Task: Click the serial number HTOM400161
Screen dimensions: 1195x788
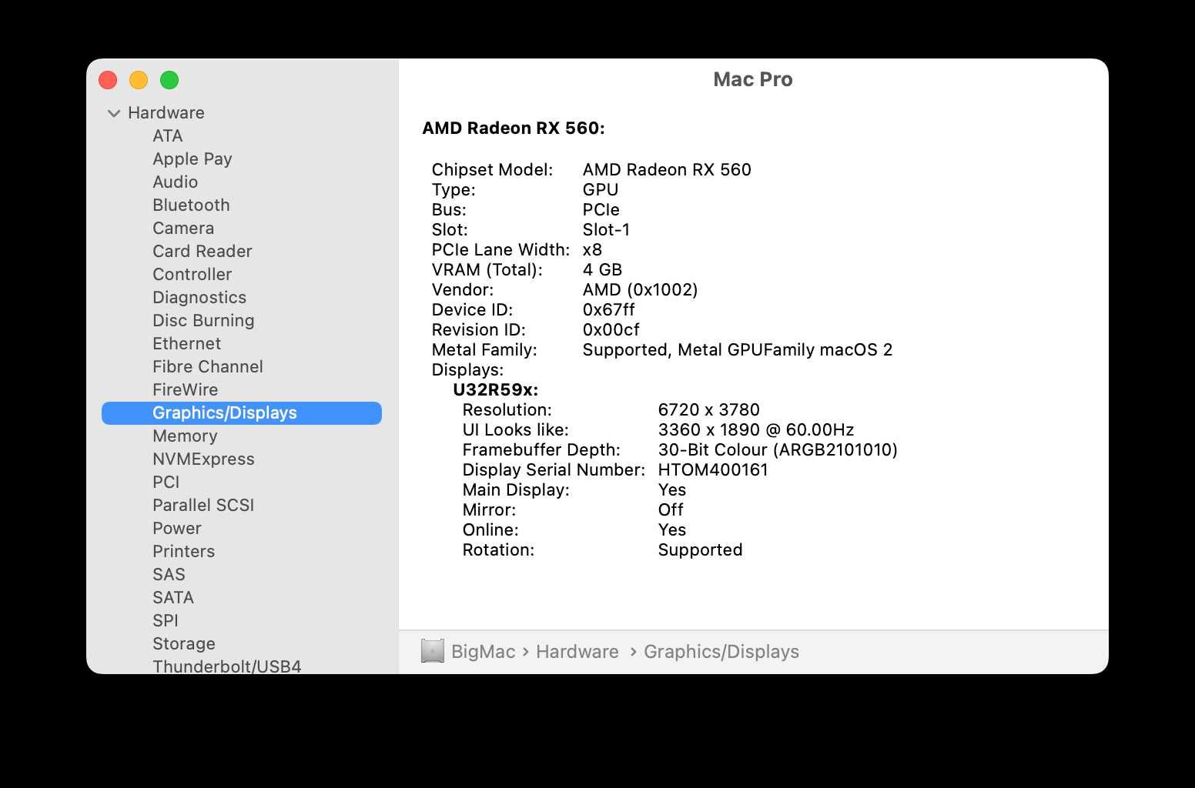Action: point(713,469)
